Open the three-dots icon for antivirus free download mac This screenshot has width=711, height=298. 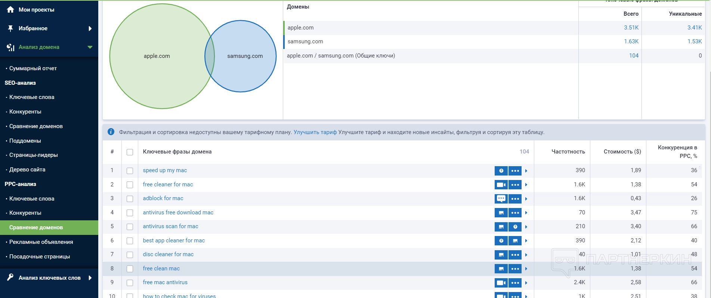point(515,212)
